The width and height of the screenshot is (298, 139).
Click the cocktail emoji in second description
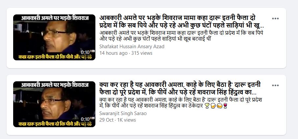207,106
